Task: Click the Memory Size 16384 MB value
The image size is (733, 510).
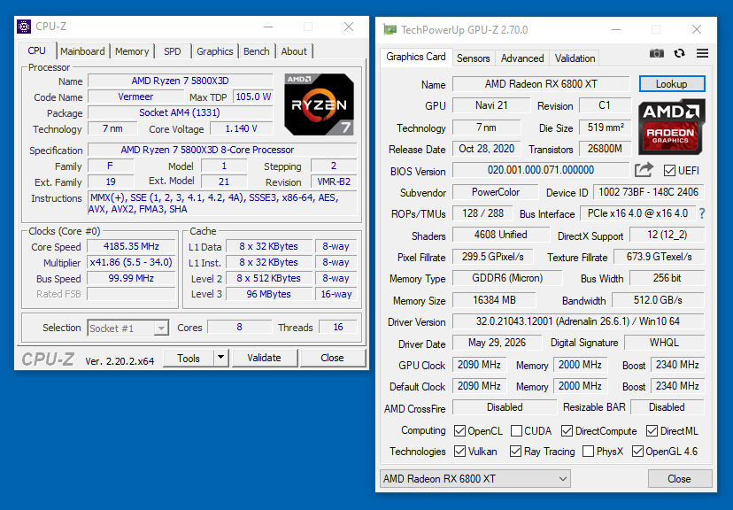Action: tap(494, 300)
